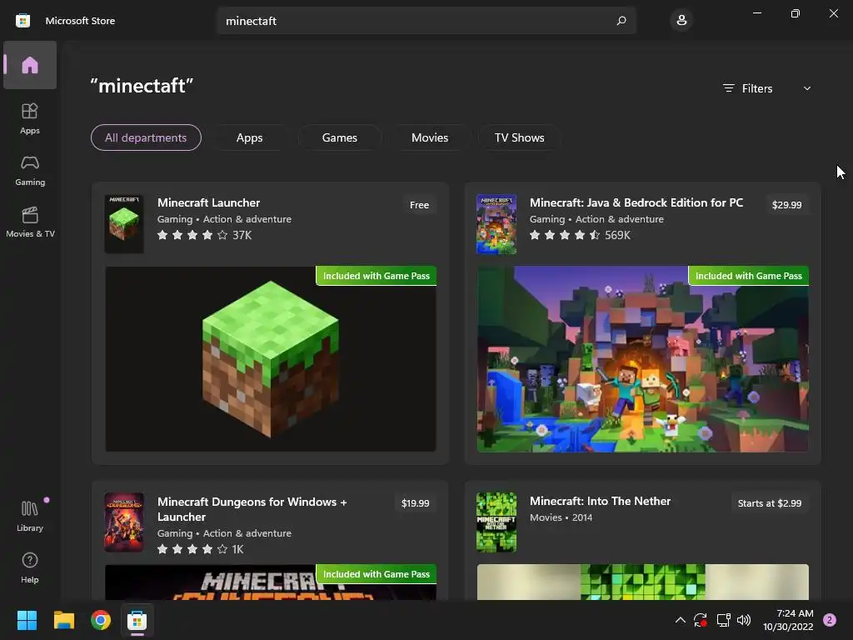Viewport: 853px width, 640px height.
Task: Open Minecraft: Java & Bedrock Edition title
Action: 636,202
